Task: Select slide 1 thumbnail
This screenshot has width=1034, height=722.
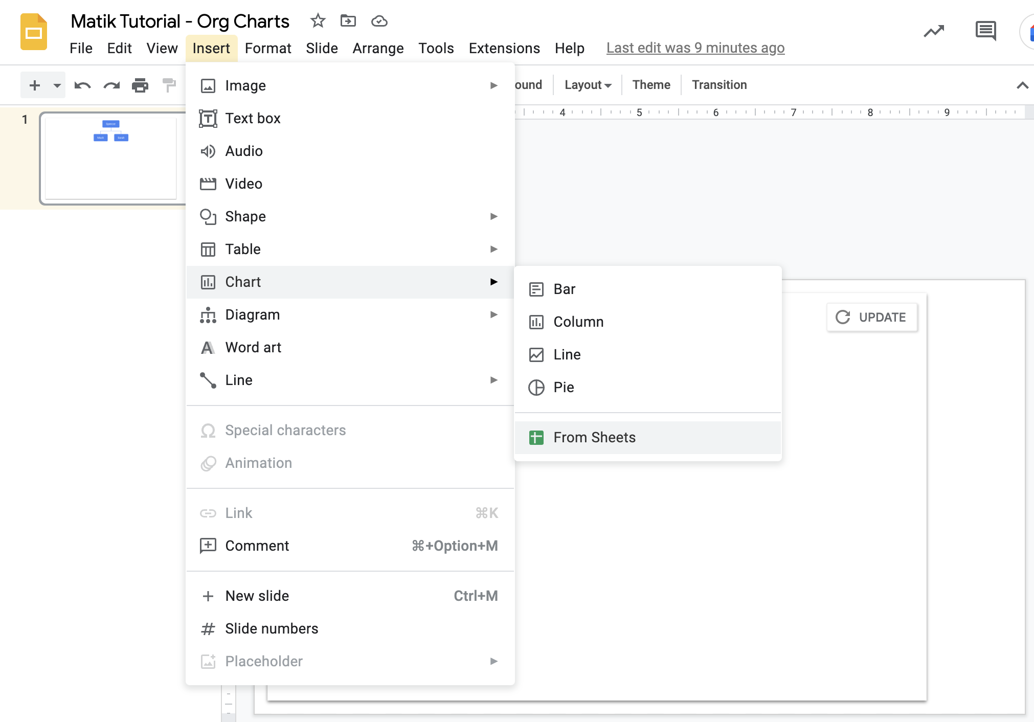Action: (x=111, y=158)
